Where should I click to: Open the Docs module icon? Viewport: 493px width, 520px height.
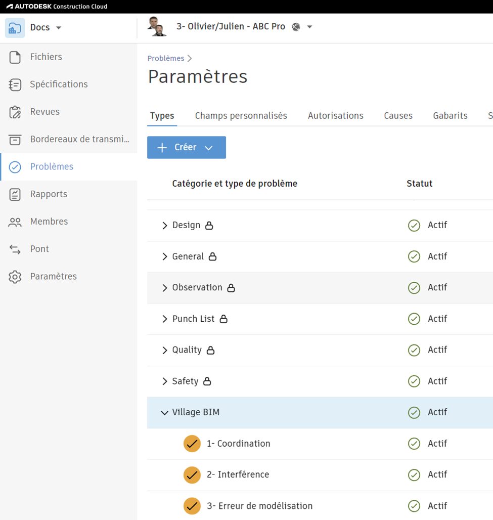click(15, 28)
